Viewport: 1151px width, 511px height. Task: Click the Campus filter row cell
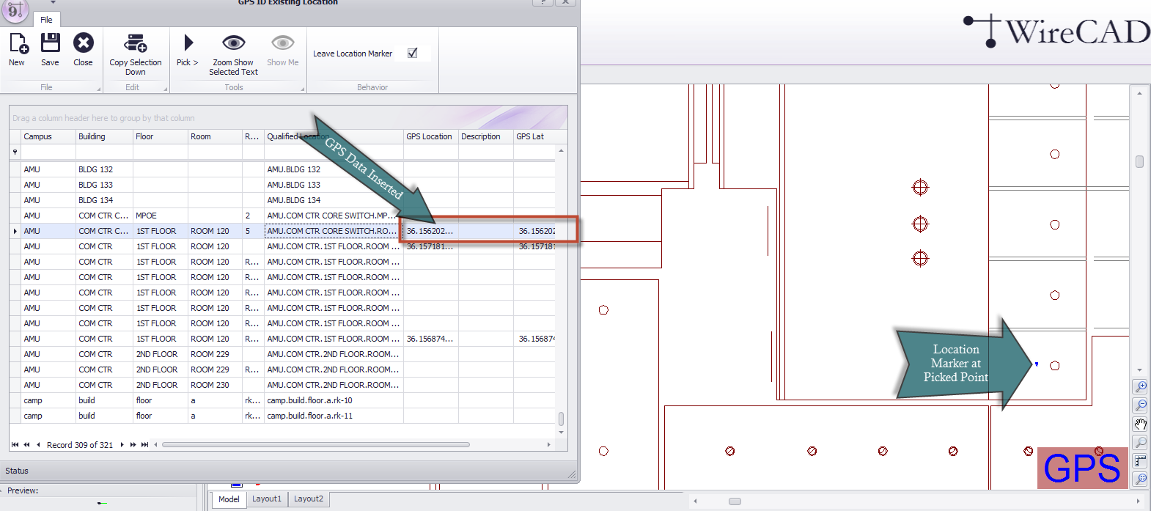click(x=48, y=152)
